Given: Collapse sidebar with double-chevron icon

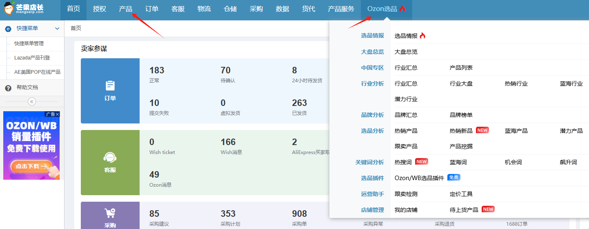Looking at the screenshot, I should (x=32, y=101).
